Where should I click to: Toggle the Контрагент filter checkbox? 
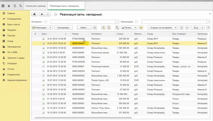point(46,22)
